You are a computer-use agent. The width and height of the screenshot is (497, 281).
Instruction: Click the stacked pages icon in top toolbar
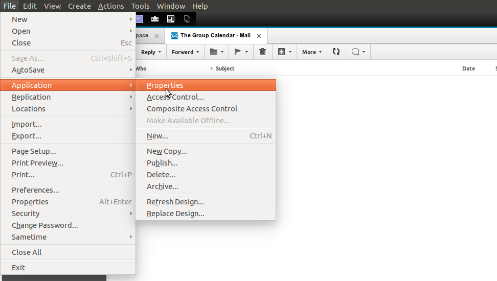[x=187, y=19]
